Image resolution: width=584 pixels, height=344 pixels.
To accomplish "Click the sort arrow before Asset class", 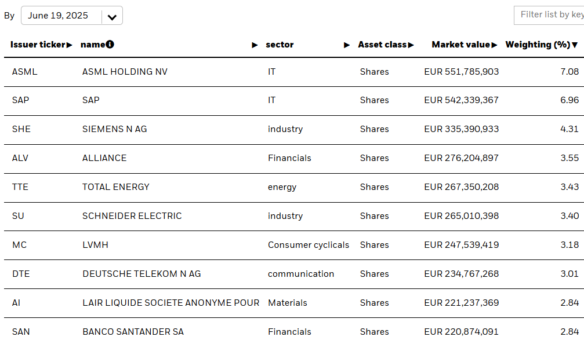I will click(x=347, y=45).
